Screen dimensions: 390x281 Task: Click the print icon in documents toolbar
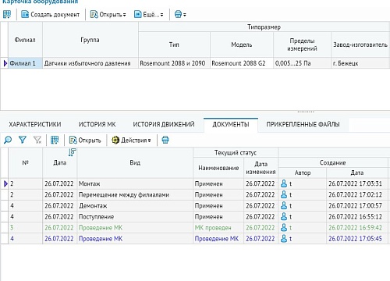coord(165,140)
